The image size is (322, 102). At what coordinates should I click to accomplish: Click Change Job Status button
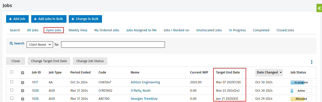coord(90,61)
